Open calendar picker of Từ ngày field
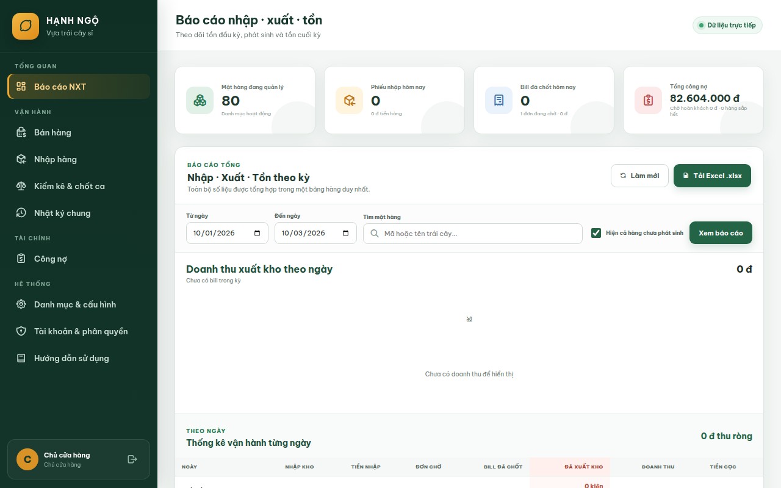 (x=257, y=233)
